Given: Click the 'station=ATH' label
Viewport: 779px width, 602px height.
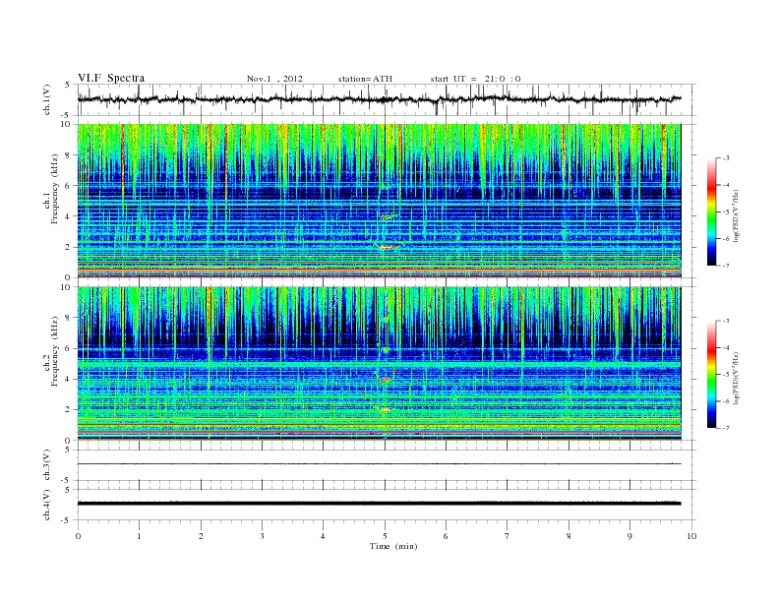Looking at the screenshot, I should 365,79.
